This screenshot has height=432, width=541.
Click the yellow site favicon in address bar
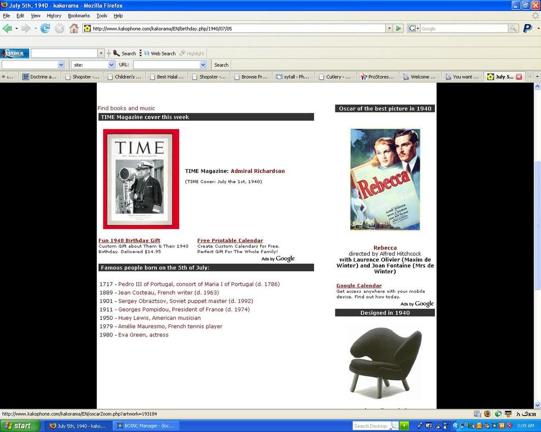point(87,28)
